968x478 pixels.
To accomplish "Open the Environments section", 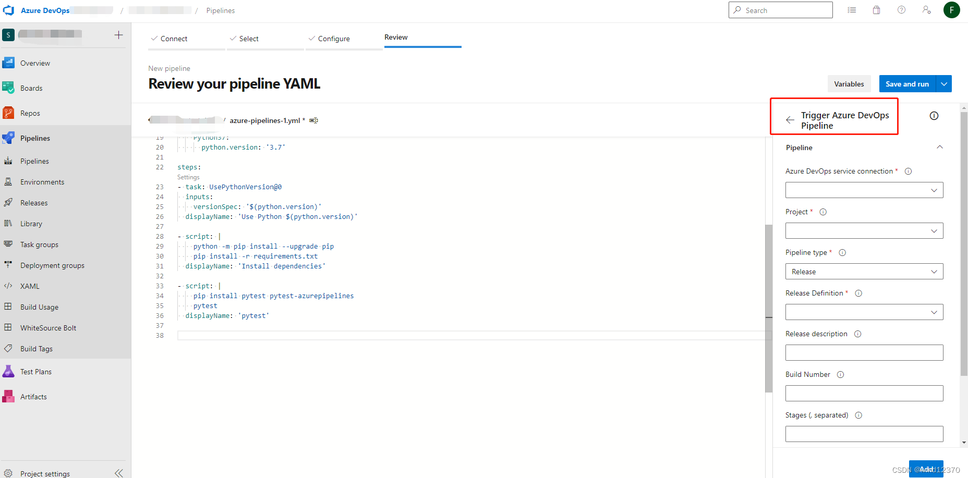I will pyautogui.click(x=42, y=181).
